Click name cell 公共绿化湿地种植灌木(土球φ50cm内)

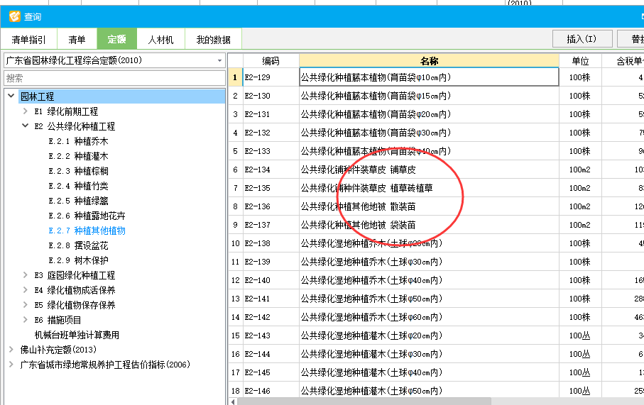(x=429, y=391)
